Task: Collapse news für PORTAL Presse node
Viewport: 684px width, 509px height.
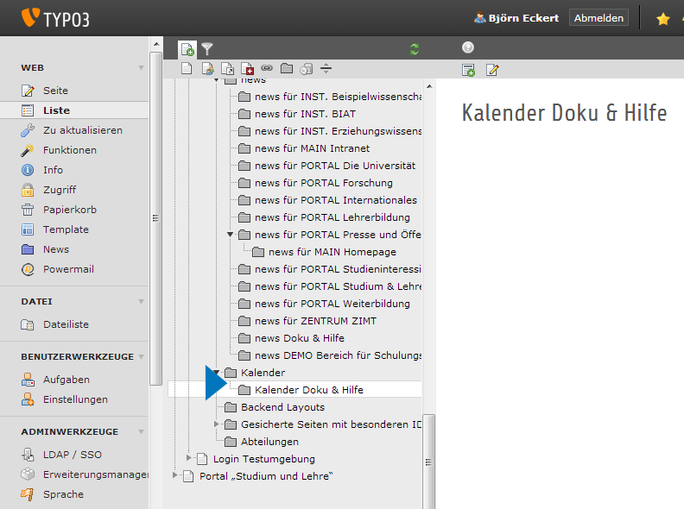Action: click(x=231, y=234)
